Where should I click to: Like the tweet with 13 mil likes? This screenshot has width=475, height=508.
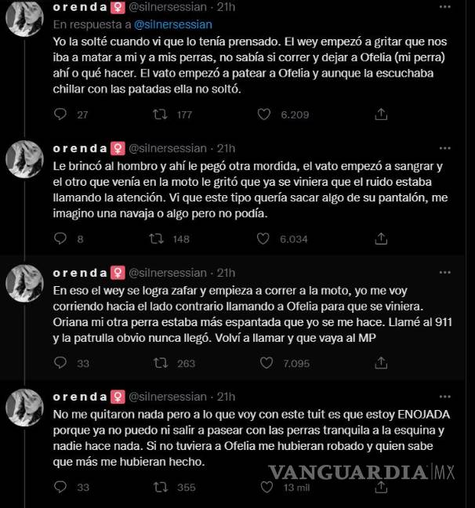click(267, 487)
